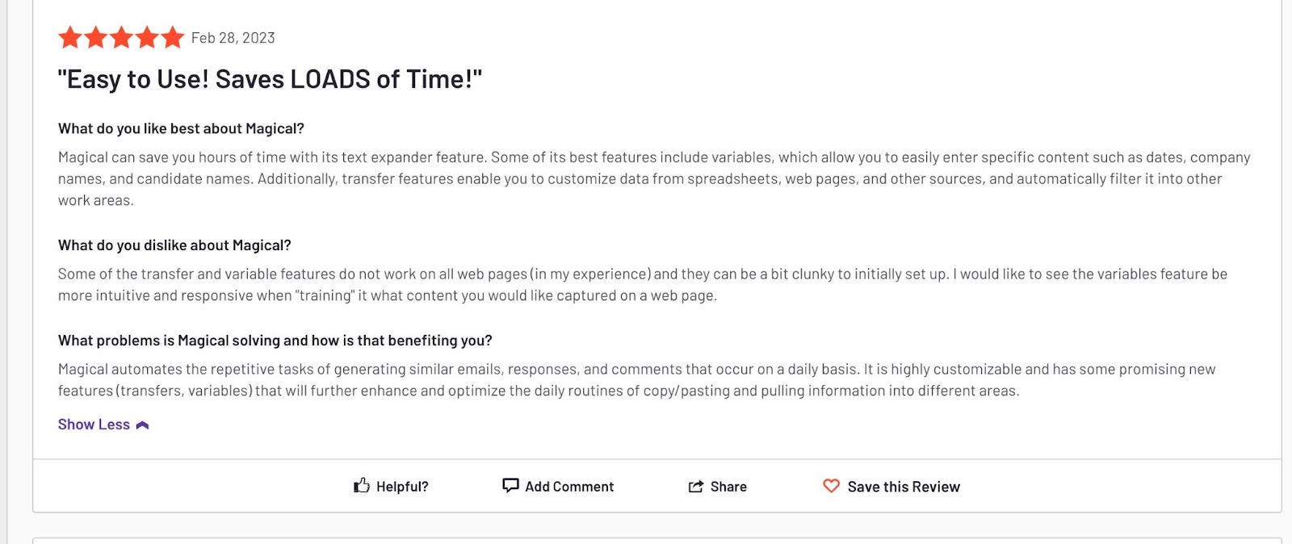Image resolution: width=1292 pixels, height=544 pixels.
Task: Click the Share arrow icon
Action: pos(695,486)
